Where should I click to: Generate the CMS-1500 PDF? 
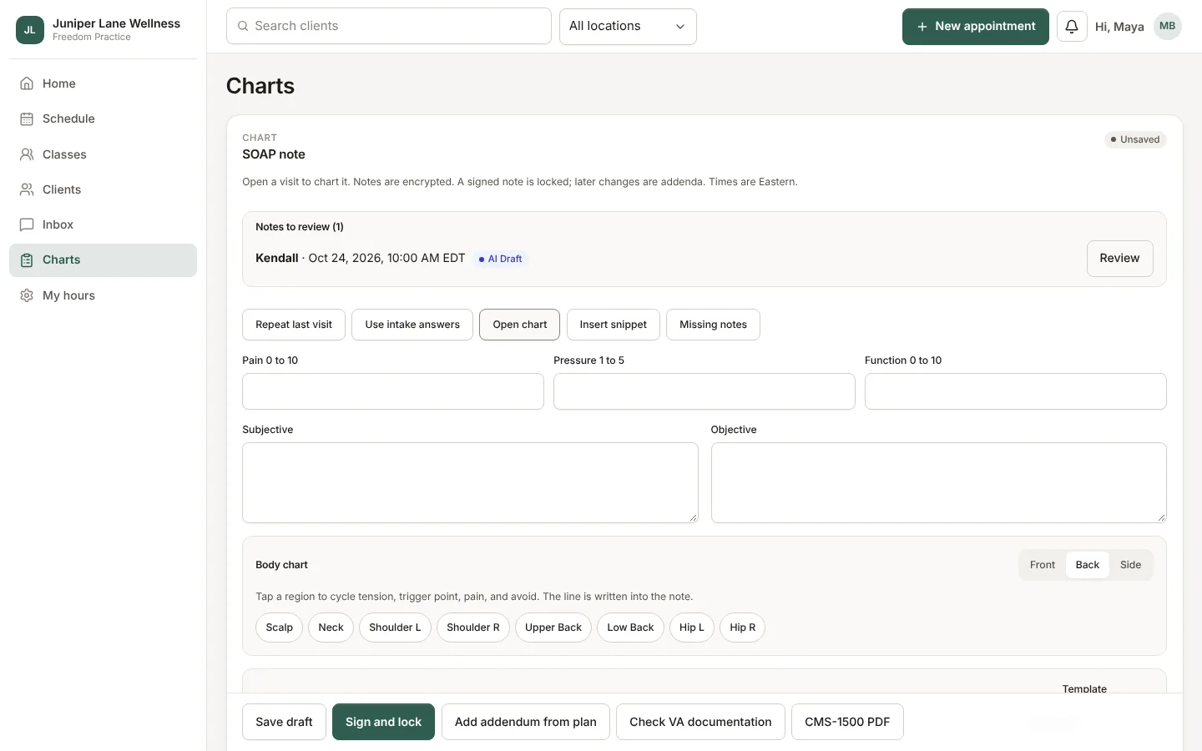(x=847, y=722)
